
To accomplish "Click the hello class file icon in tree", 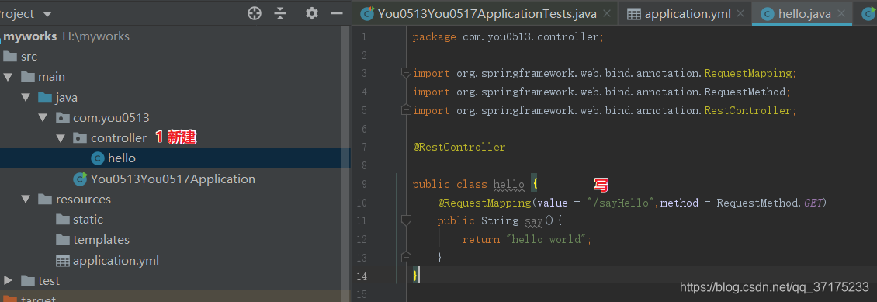I will pos(98,158).
